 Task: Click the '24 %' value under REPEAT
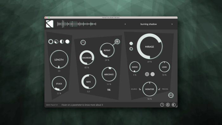pos(107,60)
